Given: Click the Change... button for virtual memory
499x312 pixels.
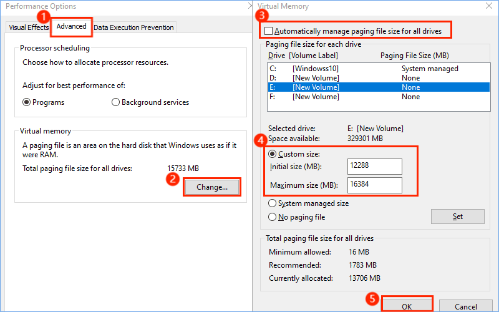Looking at the screenshot, I should [212, 187].
